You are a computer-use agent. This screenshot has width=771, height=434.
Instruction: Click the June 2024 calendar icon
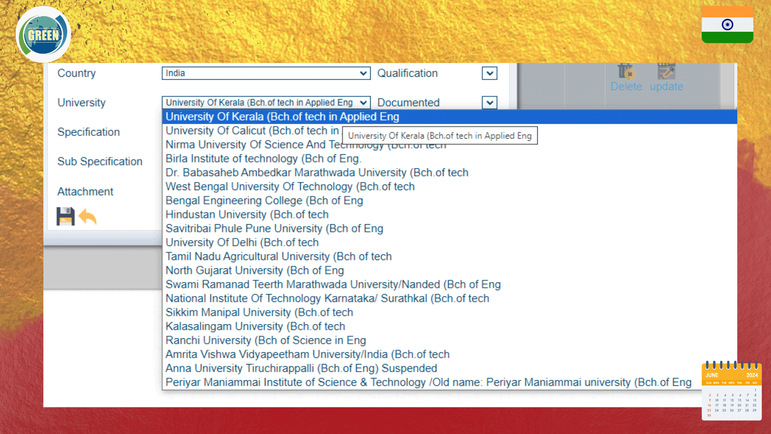(x=731, y=391)
